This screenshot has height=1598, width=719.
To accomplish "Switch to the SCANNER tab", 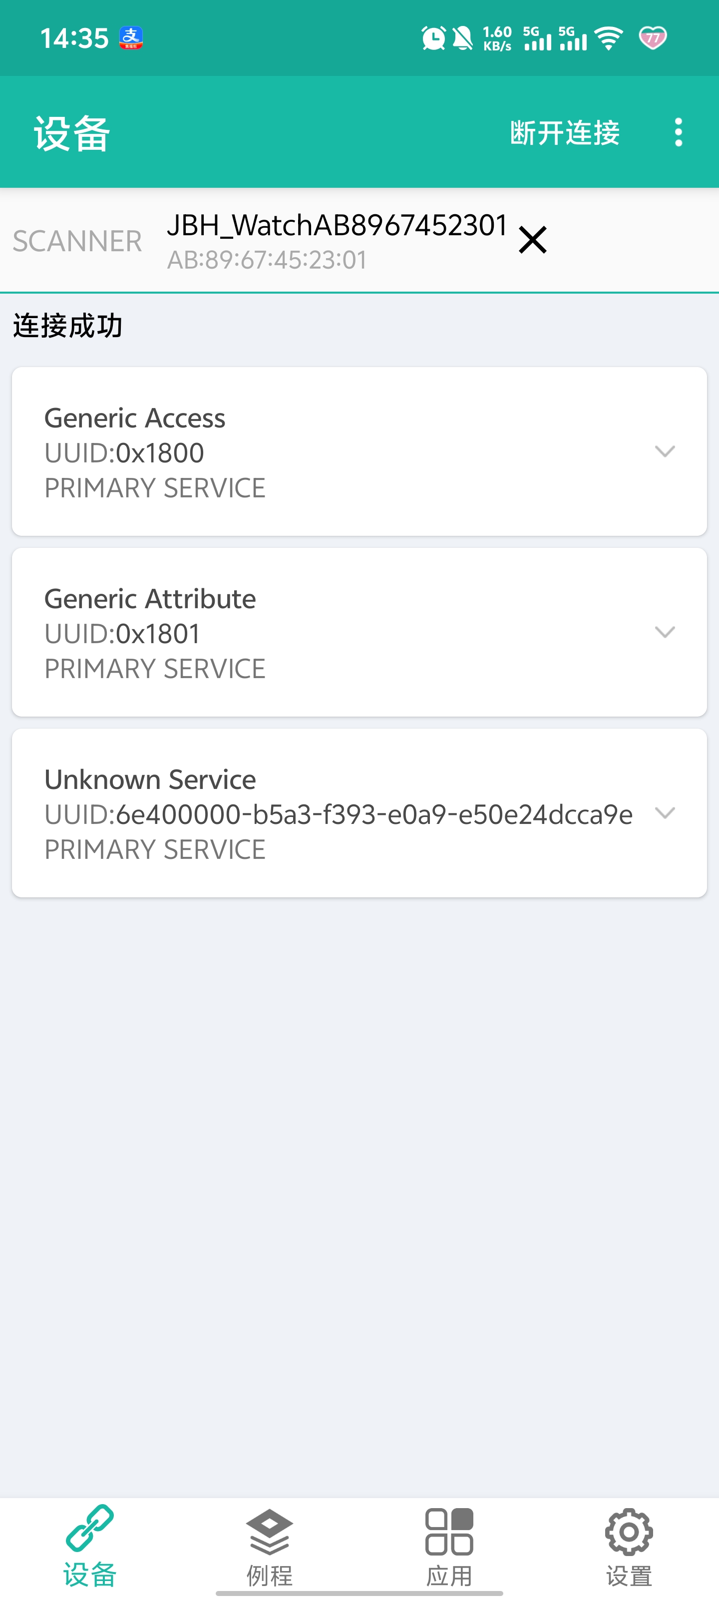I will (x=77, y=241).
